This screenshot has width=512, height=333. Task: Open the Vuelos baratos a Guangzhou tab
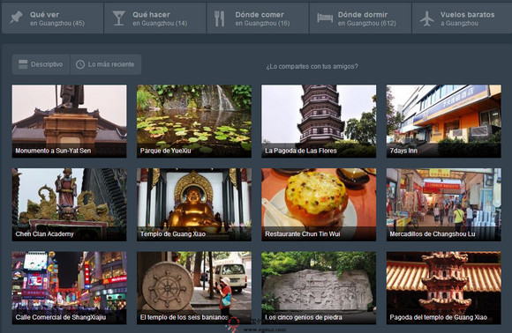462,18
